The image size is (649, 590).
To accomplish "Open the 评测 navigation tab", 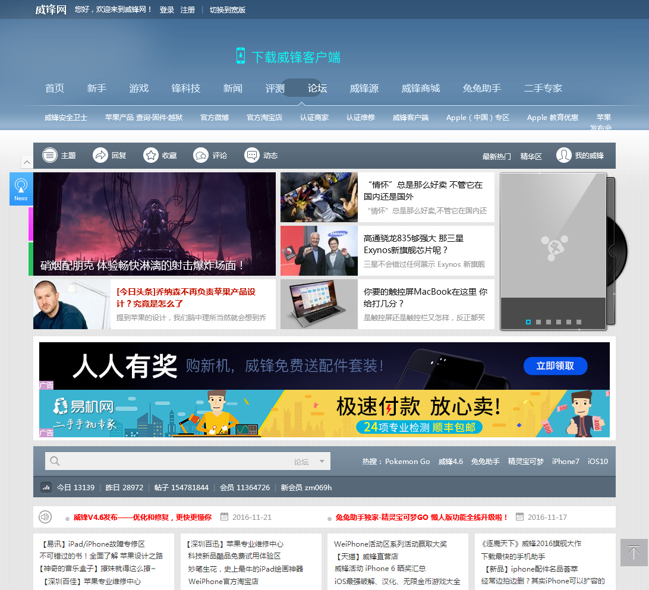I will click(275, 88).
